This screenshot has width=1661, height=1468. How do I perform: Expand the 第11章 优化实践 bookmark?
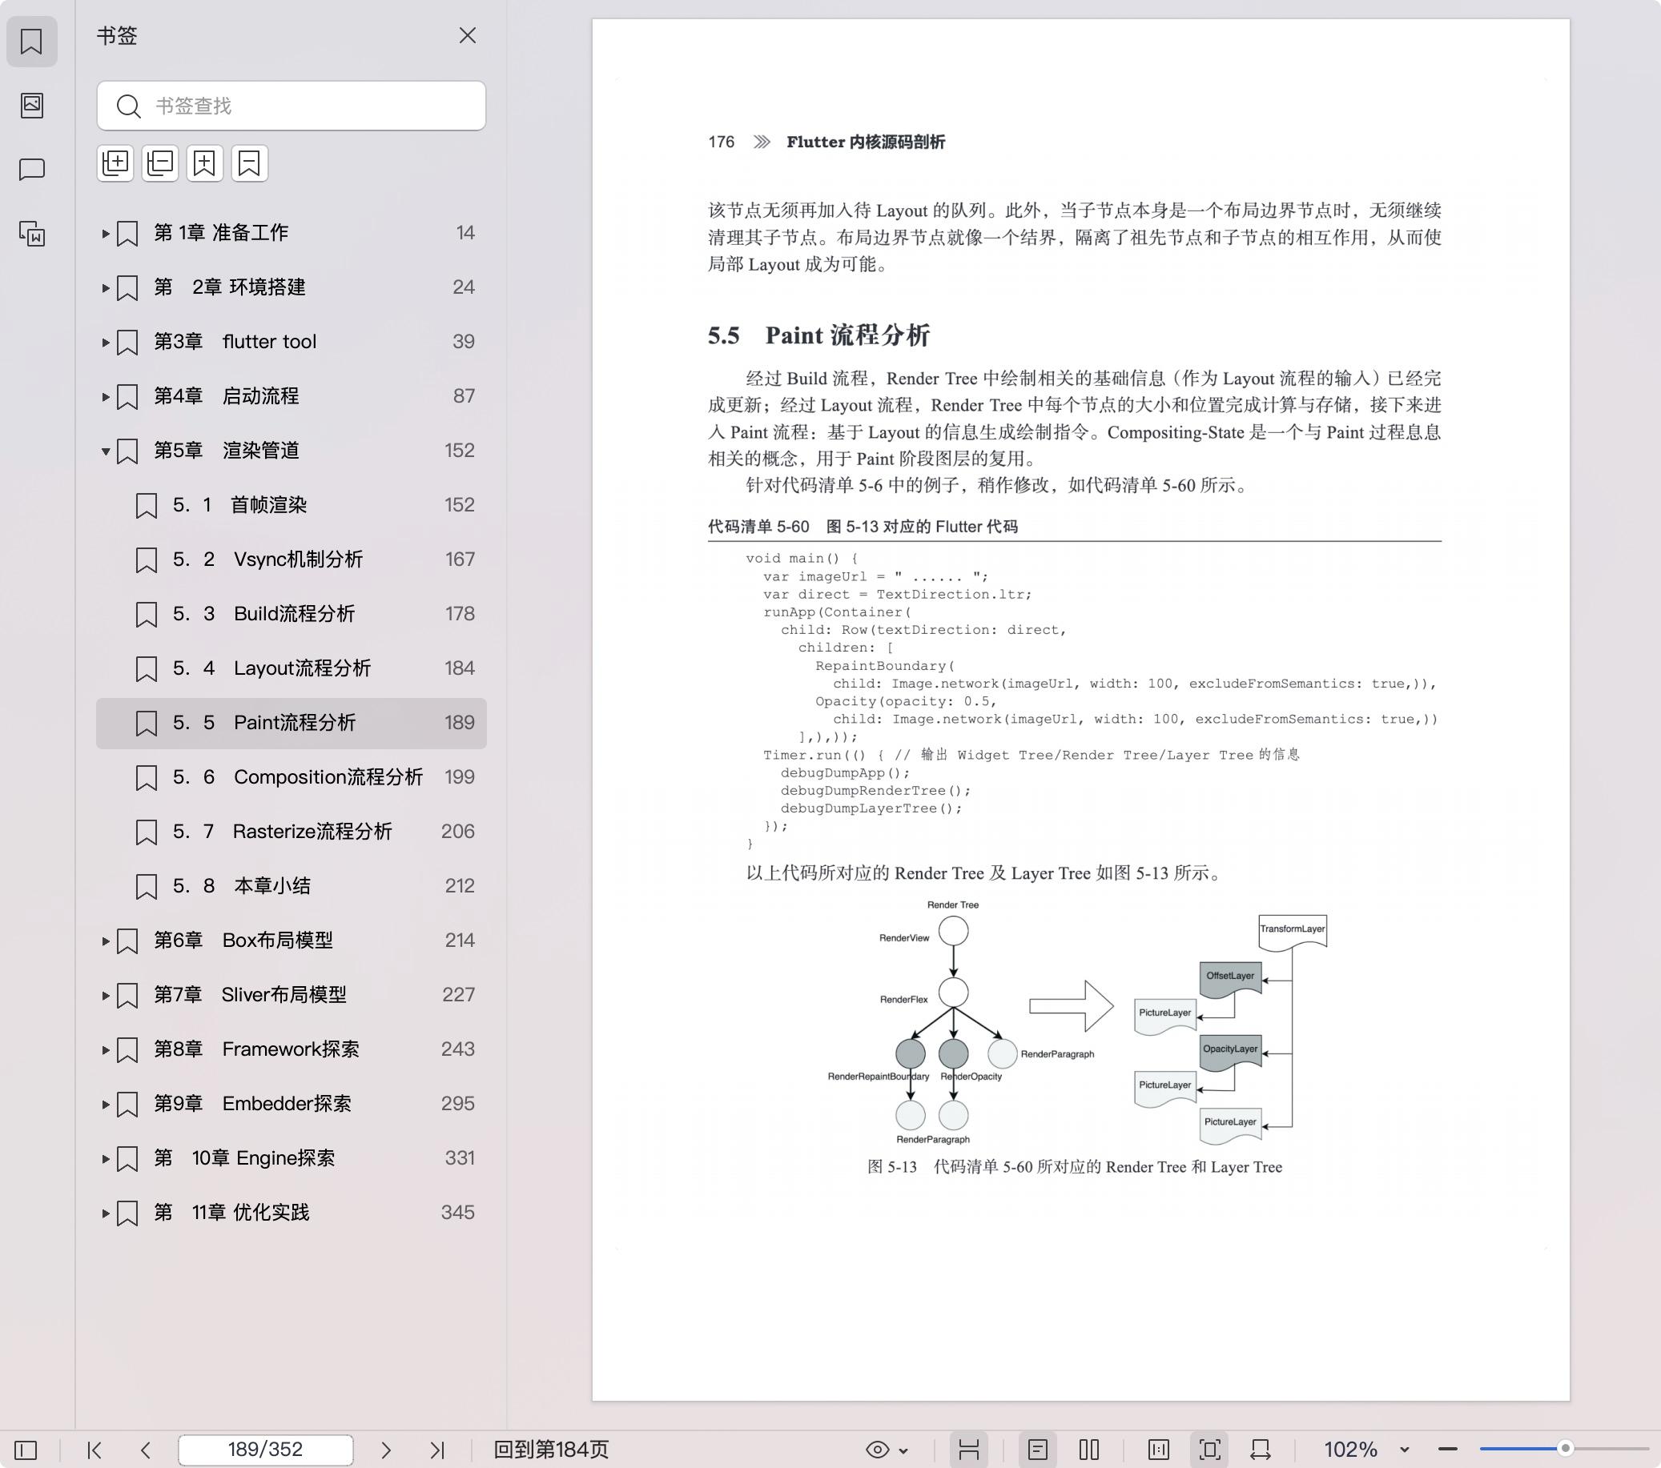click(106, 1213)
